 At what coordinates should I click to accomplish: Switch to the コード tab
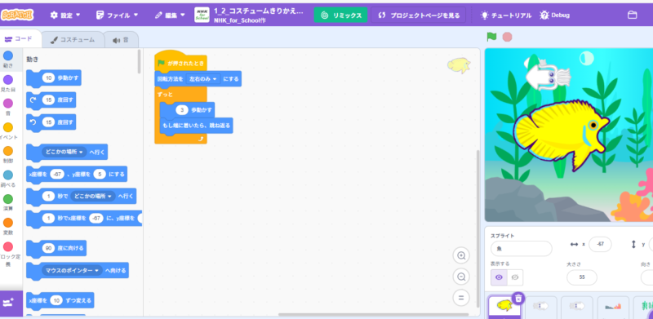19,38
